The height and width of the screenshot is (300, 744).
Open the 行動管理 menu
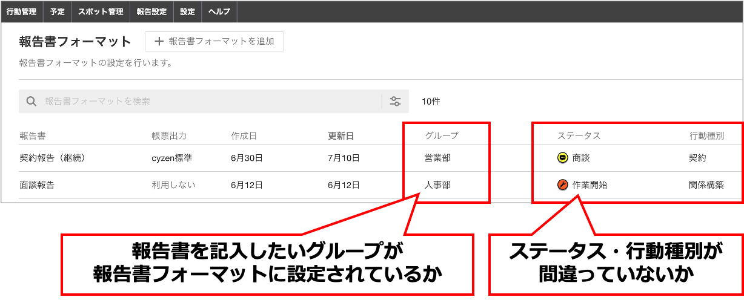click(x=21, y=11)
